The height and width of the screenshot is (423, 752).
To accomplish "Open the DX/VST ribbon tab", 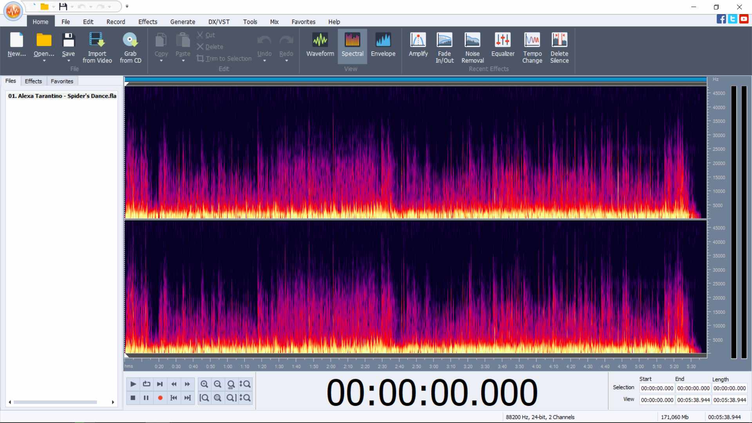I will click(219, 22).
